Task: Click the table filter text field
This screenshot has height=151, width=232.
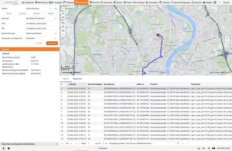Action: [164, 143]
